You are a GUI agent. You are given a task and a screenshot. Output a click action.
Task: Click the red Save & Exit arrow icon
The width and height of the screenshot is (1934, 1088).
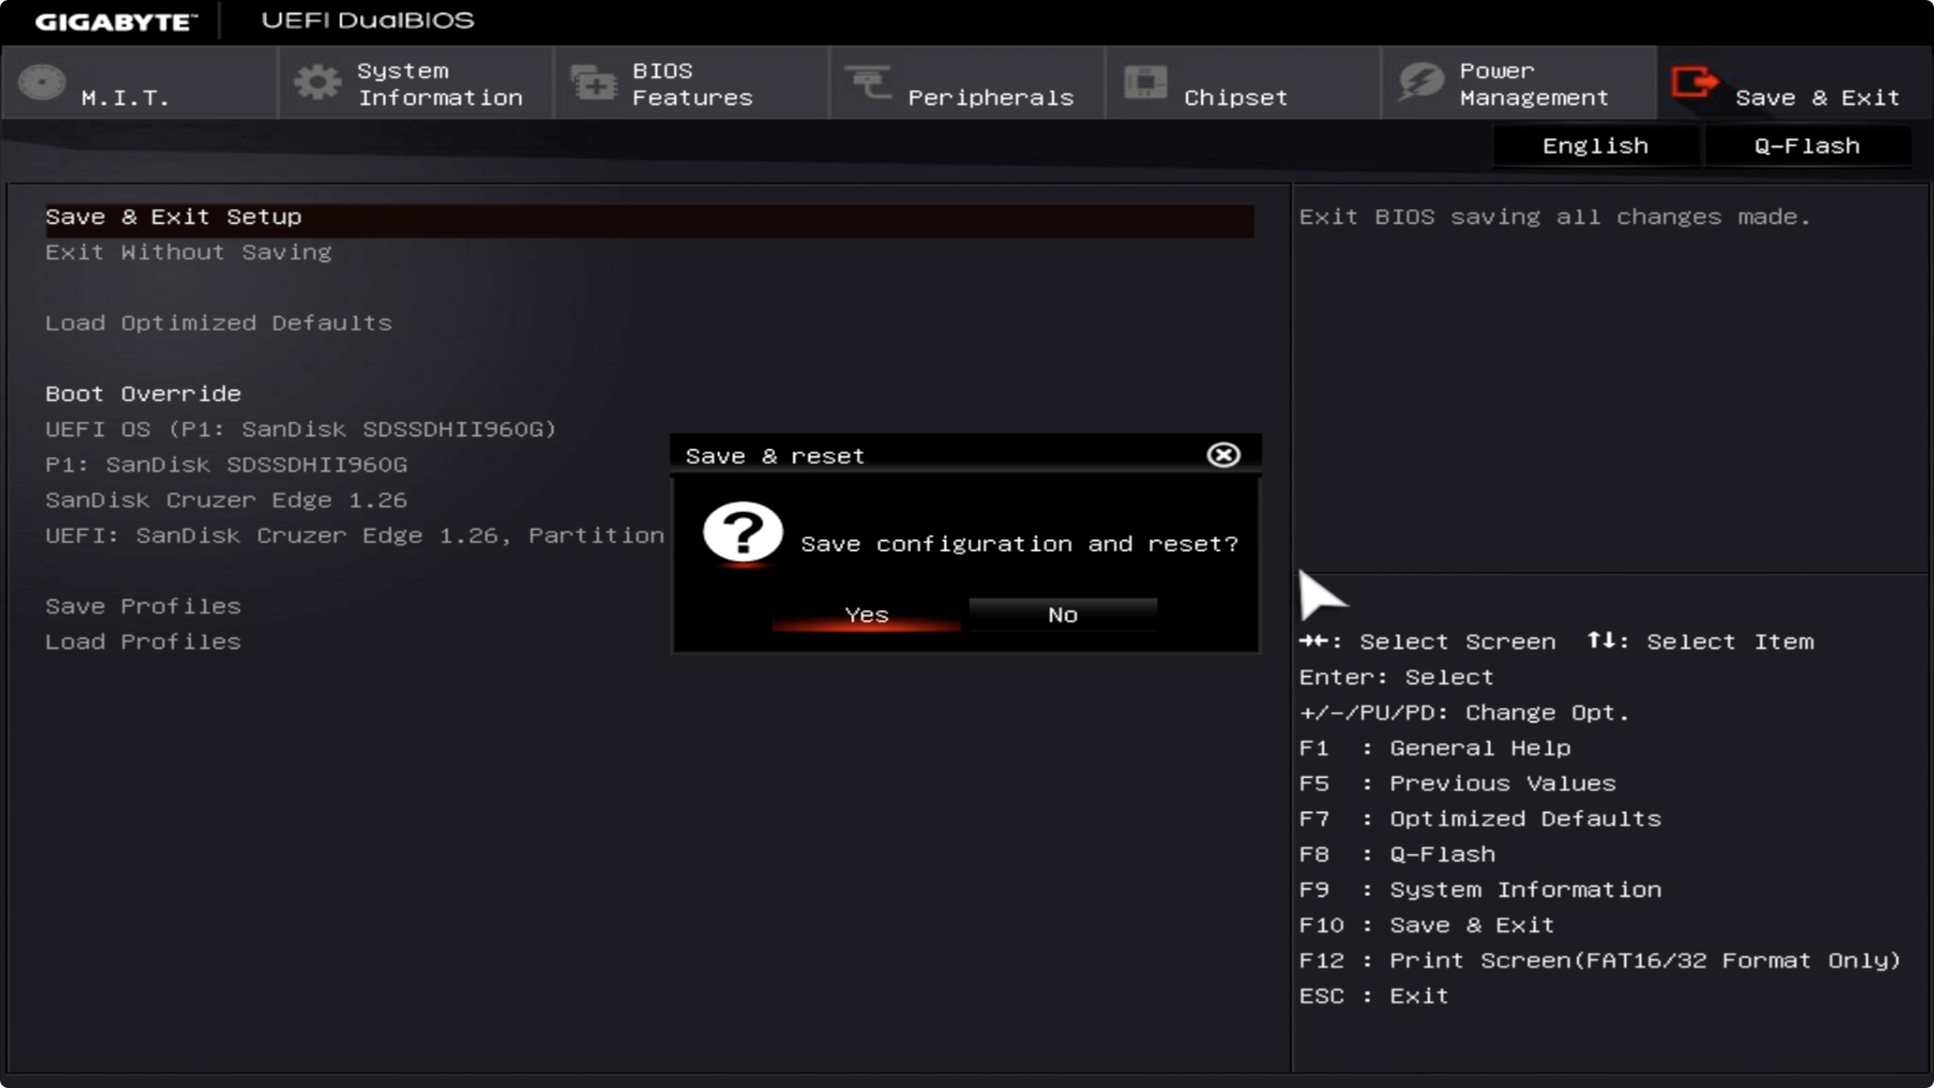(1694, 83)
